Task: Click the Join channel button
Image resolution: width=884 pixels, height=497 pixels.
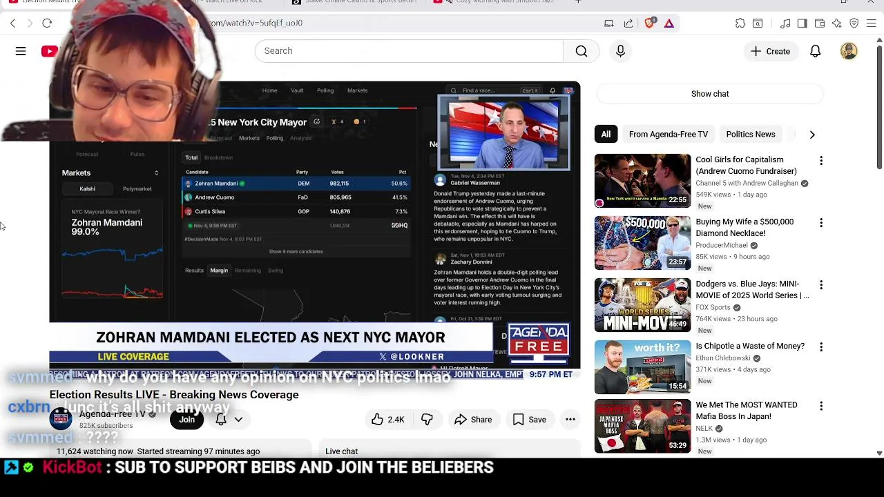Action: click(x=187, y=420)
